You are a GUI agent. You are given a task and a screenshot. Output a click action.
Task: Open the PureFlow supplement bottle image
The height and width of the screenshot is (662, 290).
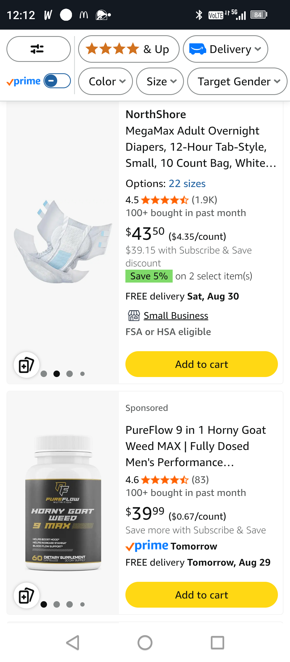[63, 502]
